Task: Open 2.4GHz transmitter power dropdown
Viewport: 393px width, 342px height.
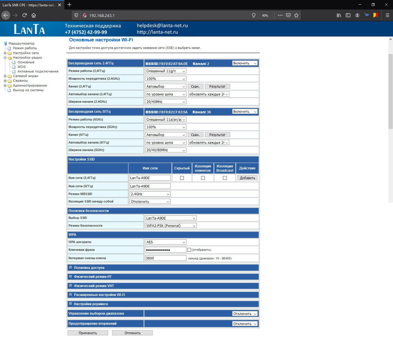Action: (166, 79)
